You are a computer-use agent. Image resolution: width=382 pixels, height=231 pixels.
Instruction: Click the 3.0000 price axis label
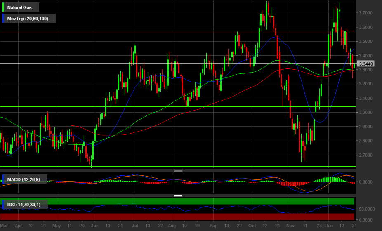pos(365,113)
